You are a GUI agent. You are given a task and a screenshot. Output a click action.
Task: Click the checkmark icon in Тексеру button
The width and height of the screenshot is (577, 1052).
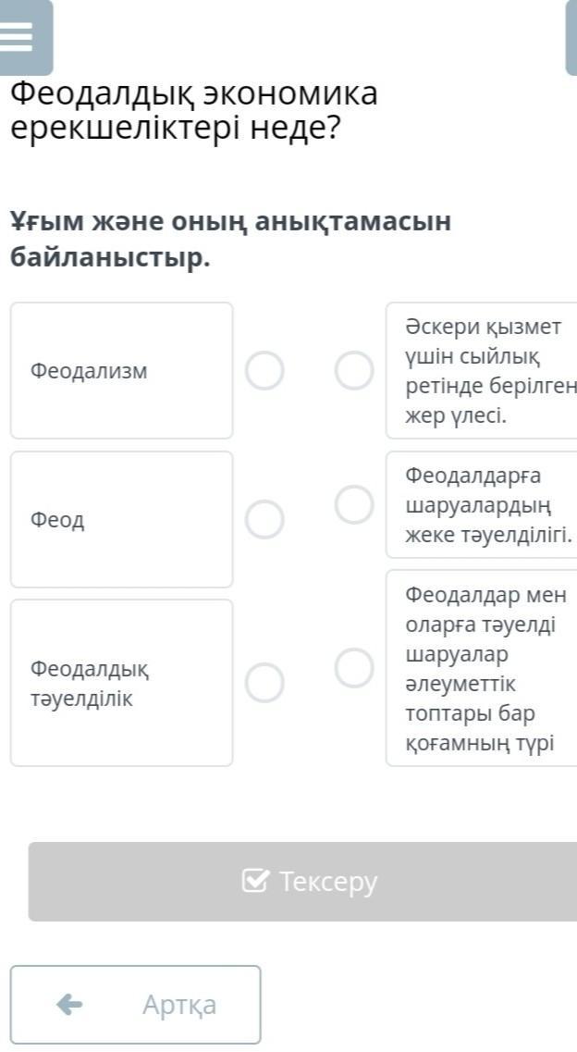click(x=255, y=881)
